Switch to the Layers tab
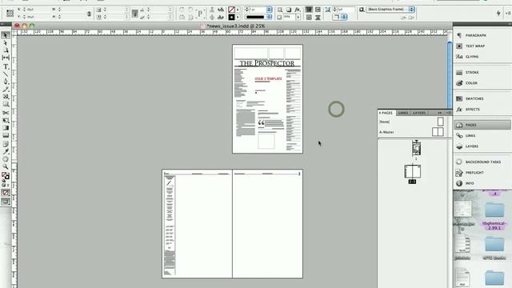Image resolution: width=512 pixels, height=288 pixels. click(x=419, y=113)
